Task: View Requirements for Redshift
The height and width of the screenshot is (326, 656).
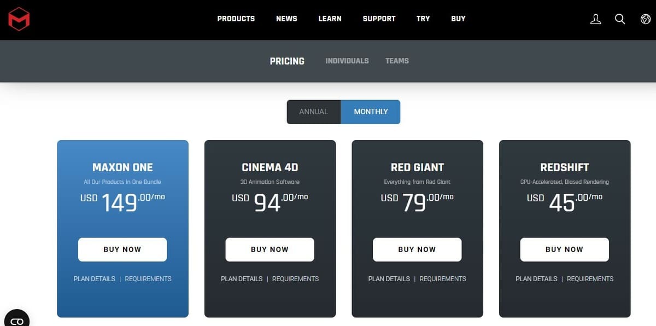Action: [x=590, y=279]
